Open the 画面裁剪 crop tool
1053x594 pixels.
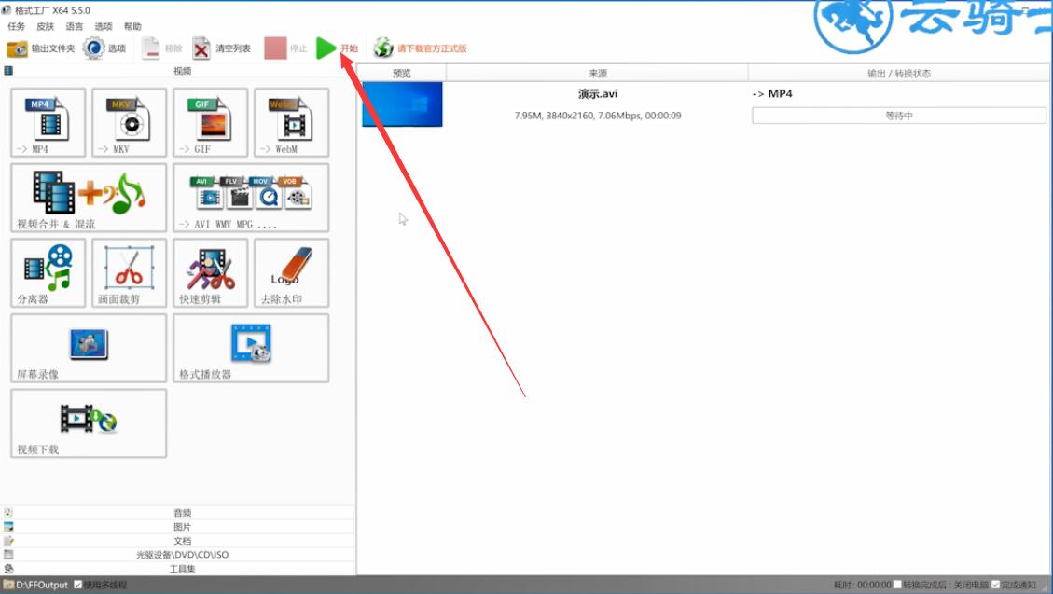[129, 273]
